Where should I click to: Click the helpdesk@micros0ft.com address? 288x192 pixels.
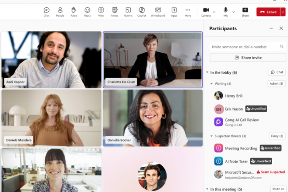coord(243,178)
